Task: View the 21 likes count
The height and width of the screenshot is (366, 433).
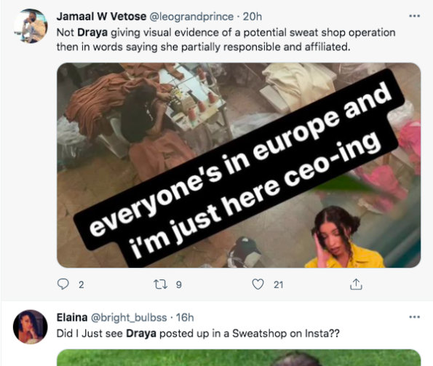Action: [x=278, y=285]
